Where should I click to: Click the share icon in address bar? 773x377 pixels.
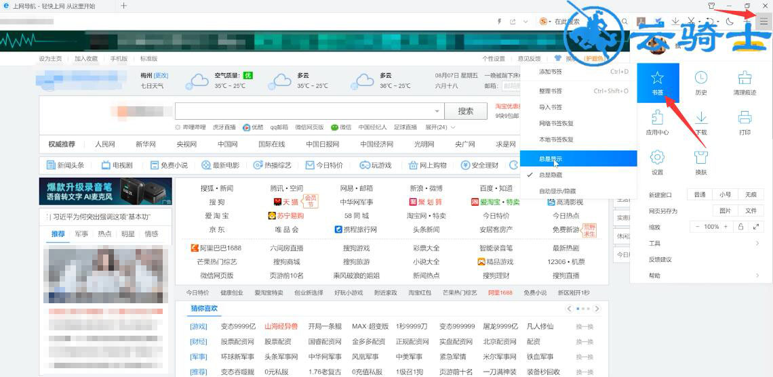click(513, 22)
